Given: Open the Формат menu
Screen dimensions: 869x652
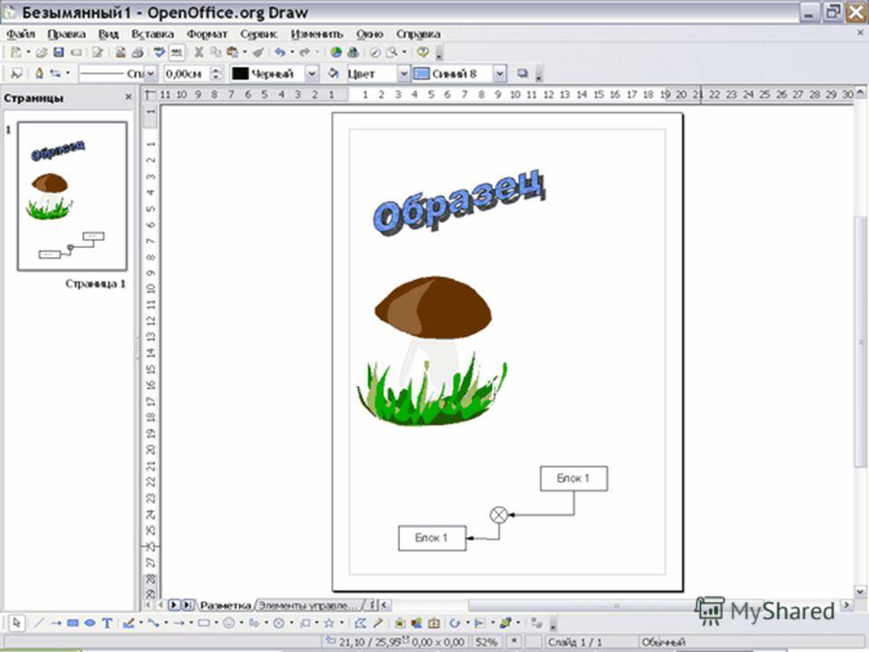Looking at the screenshot, I should (206, 34).
